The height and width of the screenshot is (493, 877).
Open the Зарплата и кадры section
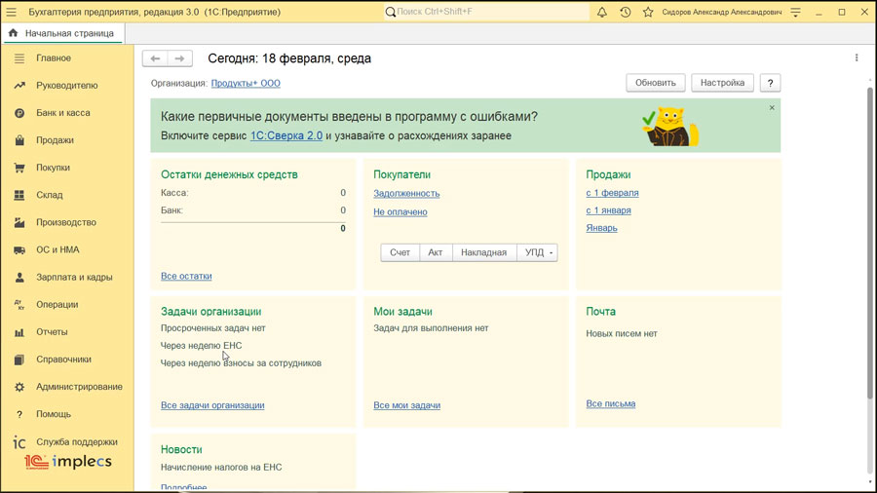tap(74, 278)
